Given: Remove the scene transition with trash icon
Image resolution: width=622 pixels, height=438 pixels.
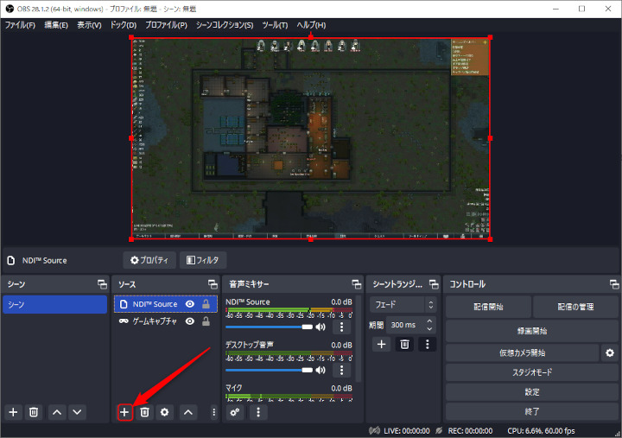Looking at the screenshot, I should tap(404, 344).
